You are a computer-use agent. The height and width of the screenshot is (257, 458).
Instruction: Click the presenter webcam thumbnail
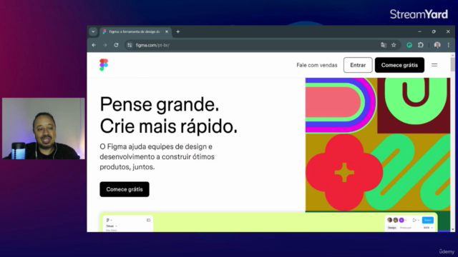[44, 128]
